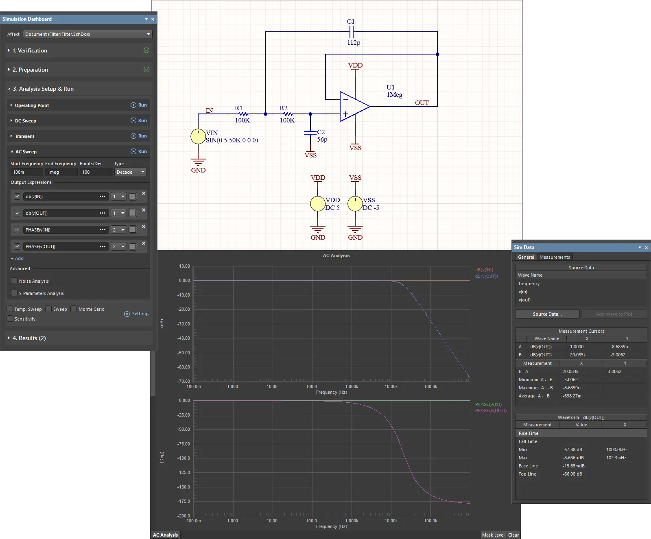Image resolution: width=651 pixels, height=539 pixels.
Task: Open the Affect document dropdown
Action: coord(87,34)
